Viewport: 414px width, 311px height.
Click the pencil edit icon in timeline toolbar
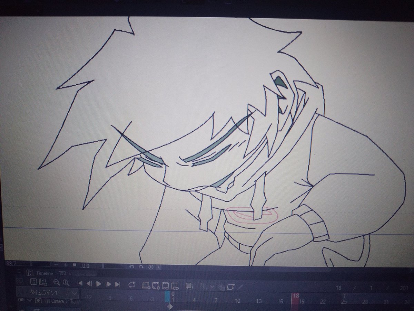(x=241, y=287)
